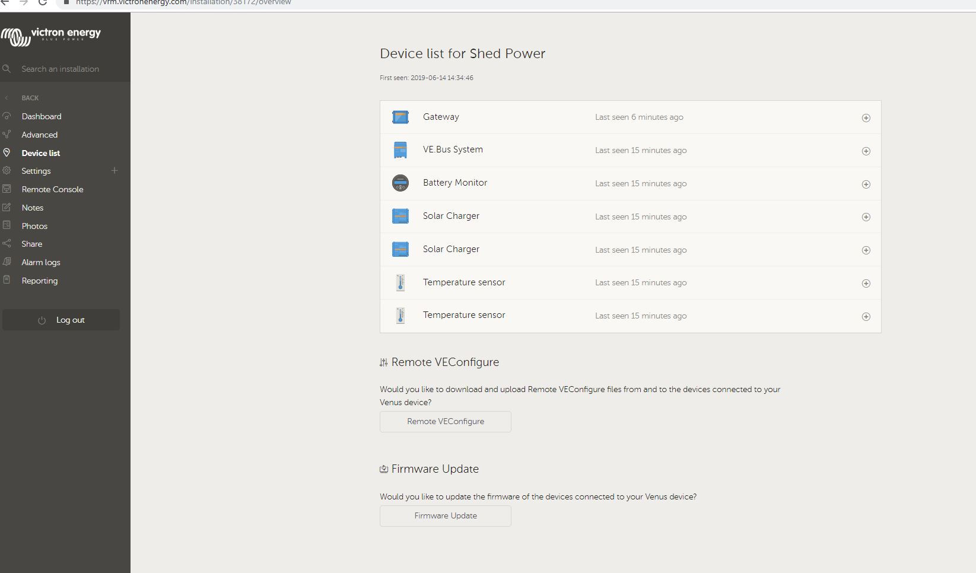Click the Device list pin icon

(7, 152)
